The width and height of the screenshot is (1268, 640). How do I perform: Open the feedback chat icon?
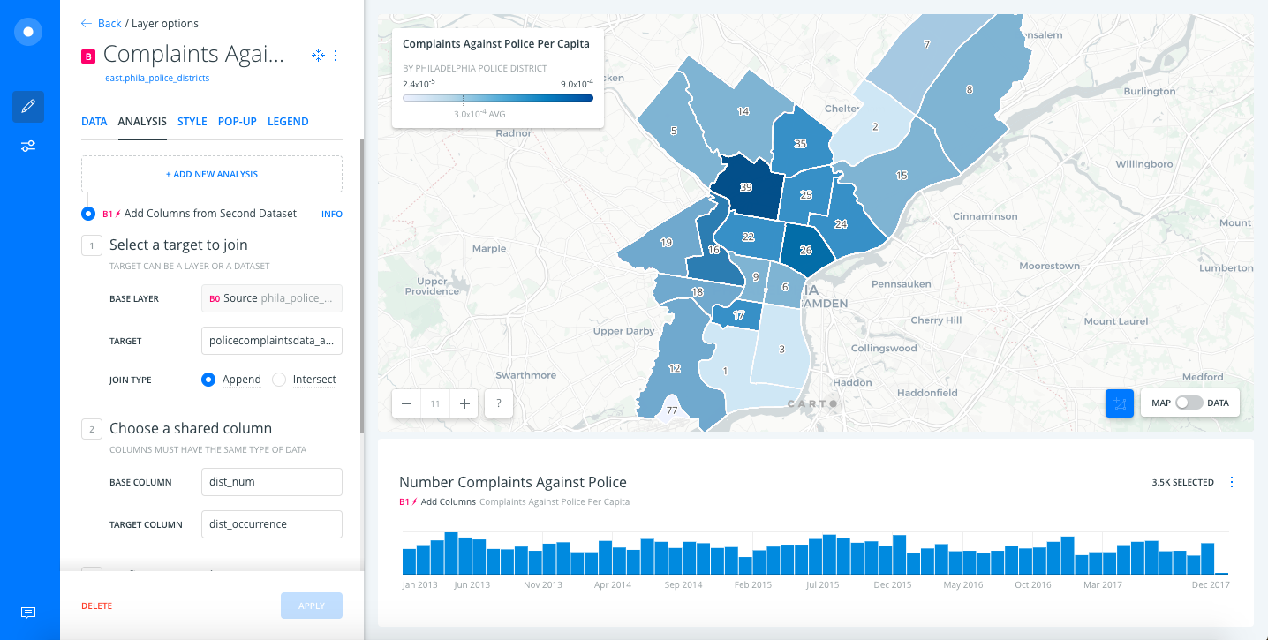point(28,613)
